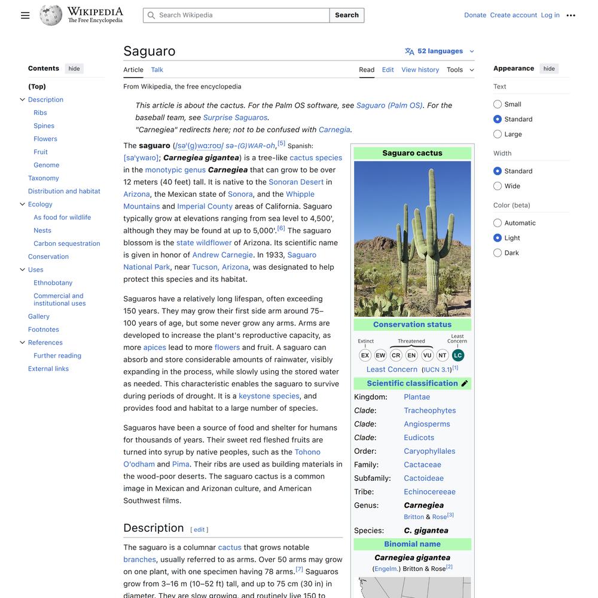
Task: Click the Description section edit link
Action: [199, 530]
